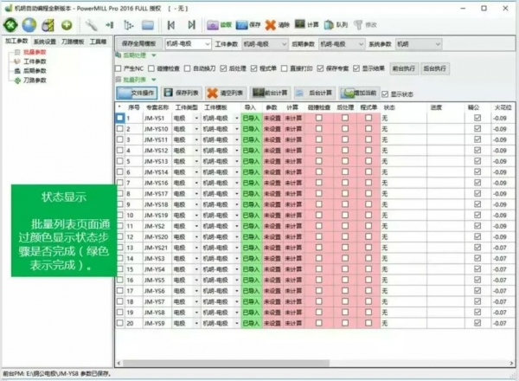Screen dimensions: 519x381
Task: Enable the 自动换刀 checkbox
Action: point(188,68)
